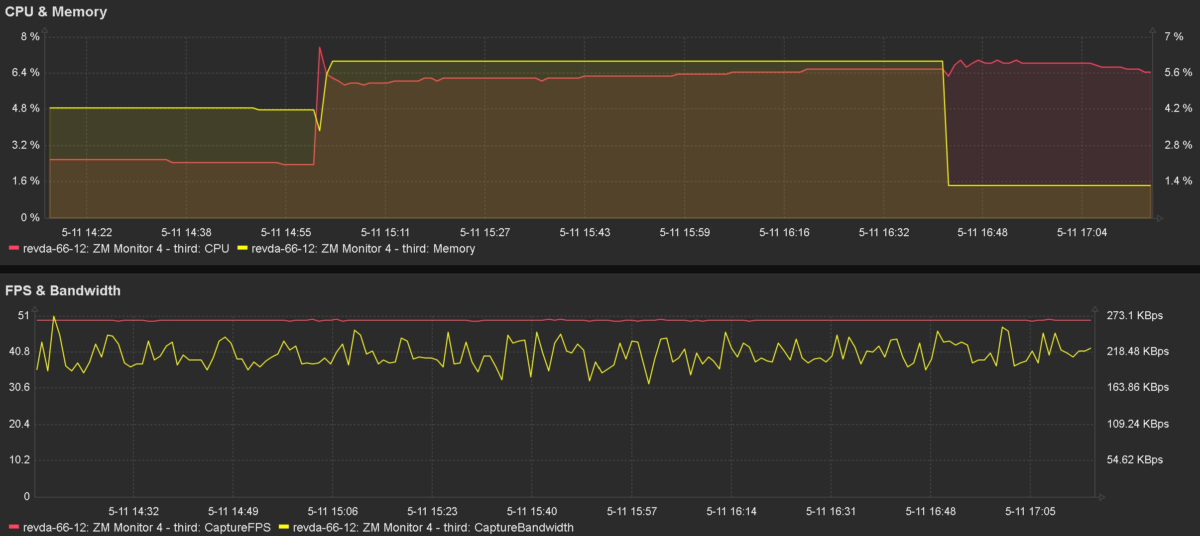Click the 20.4 FPS axis label
The image size is (1200, 536).
click(x=19, y=424)
